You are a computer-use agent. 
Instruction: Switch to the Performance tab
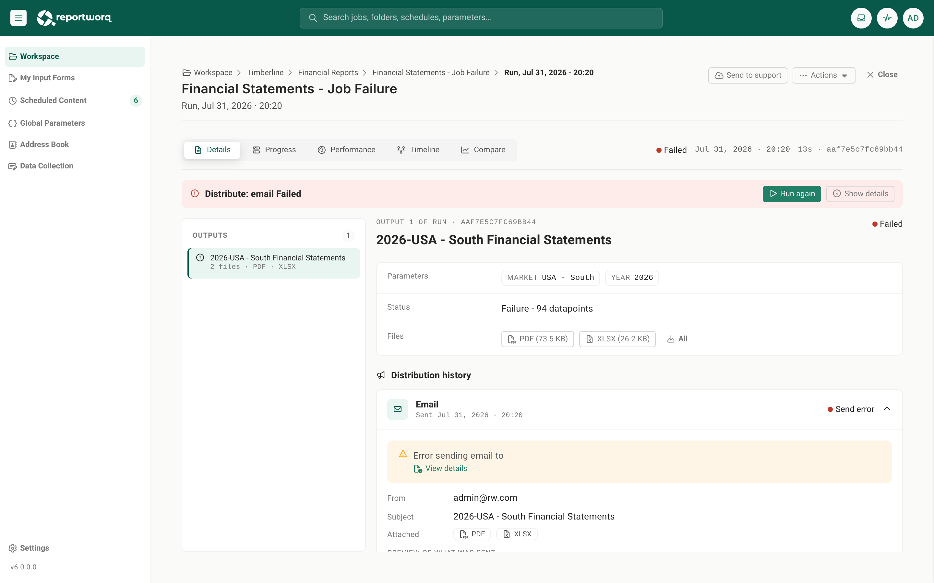pos(346,150)
